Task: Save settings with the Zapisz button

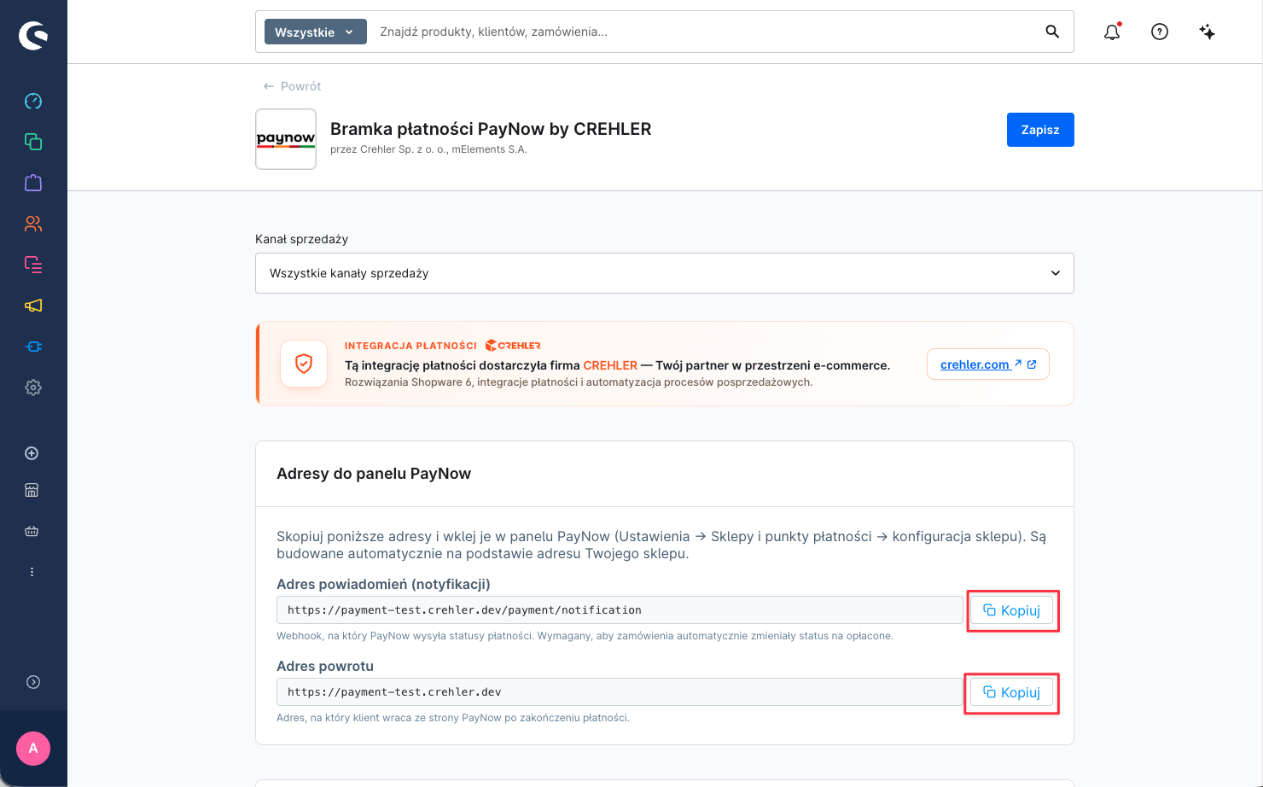Action: click(x=1040, y=130)
